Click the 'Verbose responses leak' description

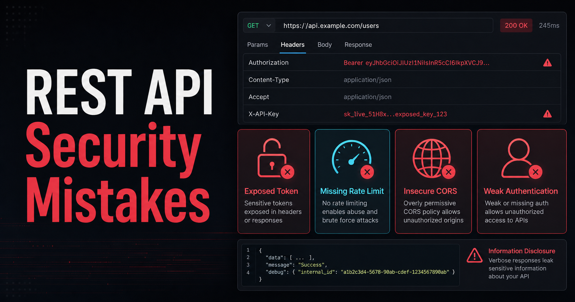coord(521,268)
